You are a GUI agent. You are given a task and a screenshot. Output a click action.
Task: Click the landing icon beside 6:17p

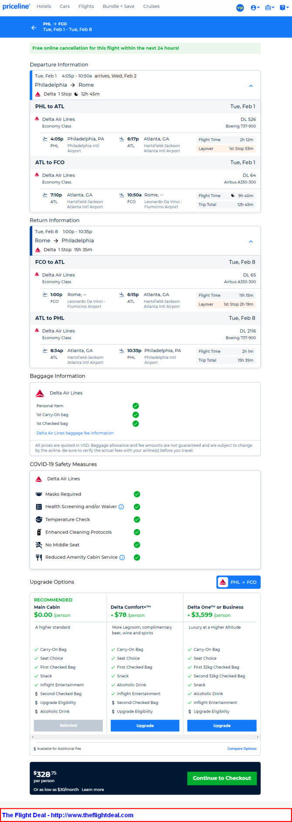pyautogui.click(x=122, y=139)
